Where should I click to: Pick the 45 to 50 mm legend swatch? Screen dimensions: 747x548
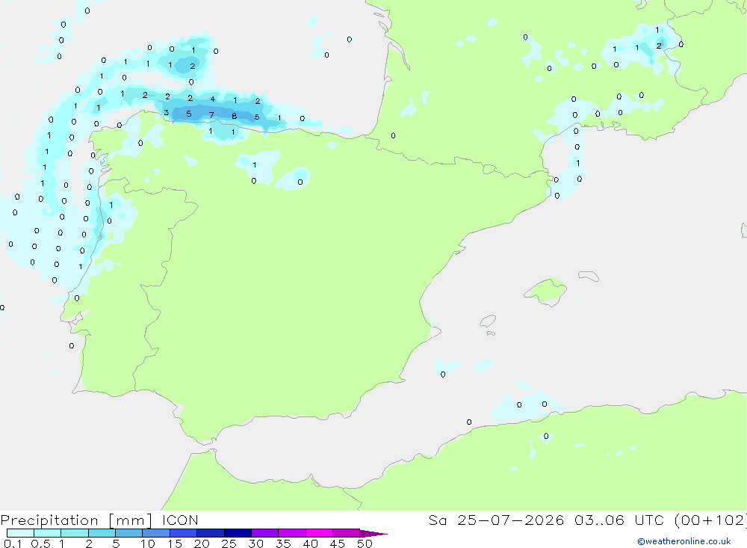[347, 533]
